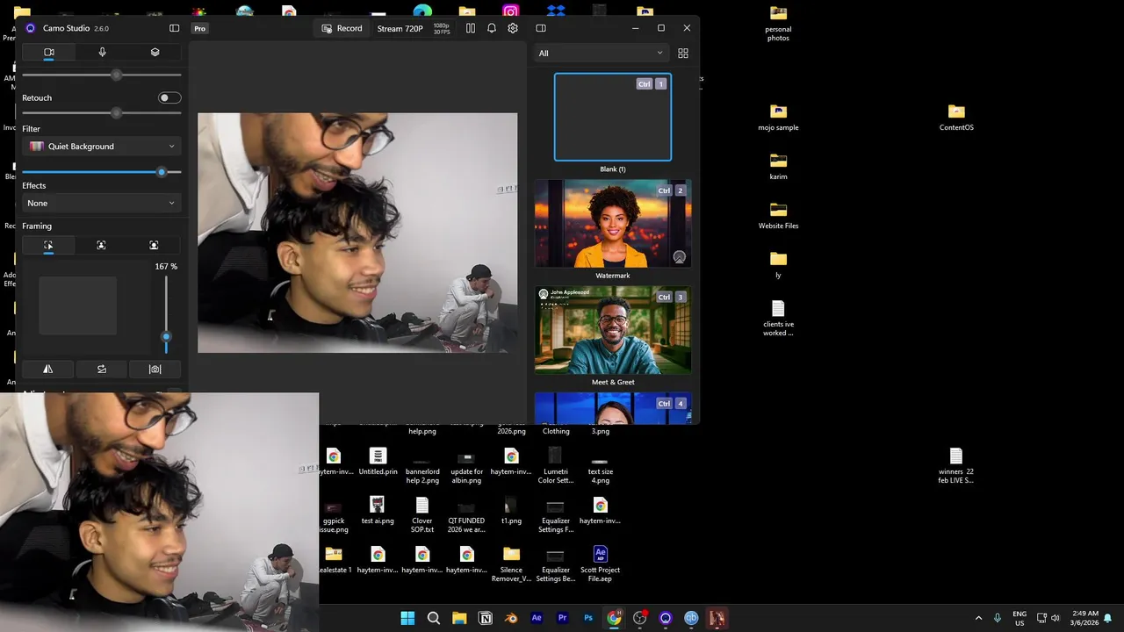This screenshot has width=1124, height=632.
Task: Select manual framing mode
Action: pyautogui.click(x=48, y=246)
